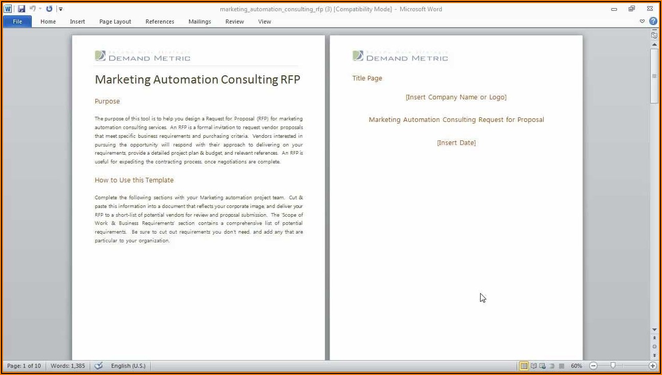Click the Undo arrow icon
The height and width of the screenshot is (375, 662).
point(32,9)
